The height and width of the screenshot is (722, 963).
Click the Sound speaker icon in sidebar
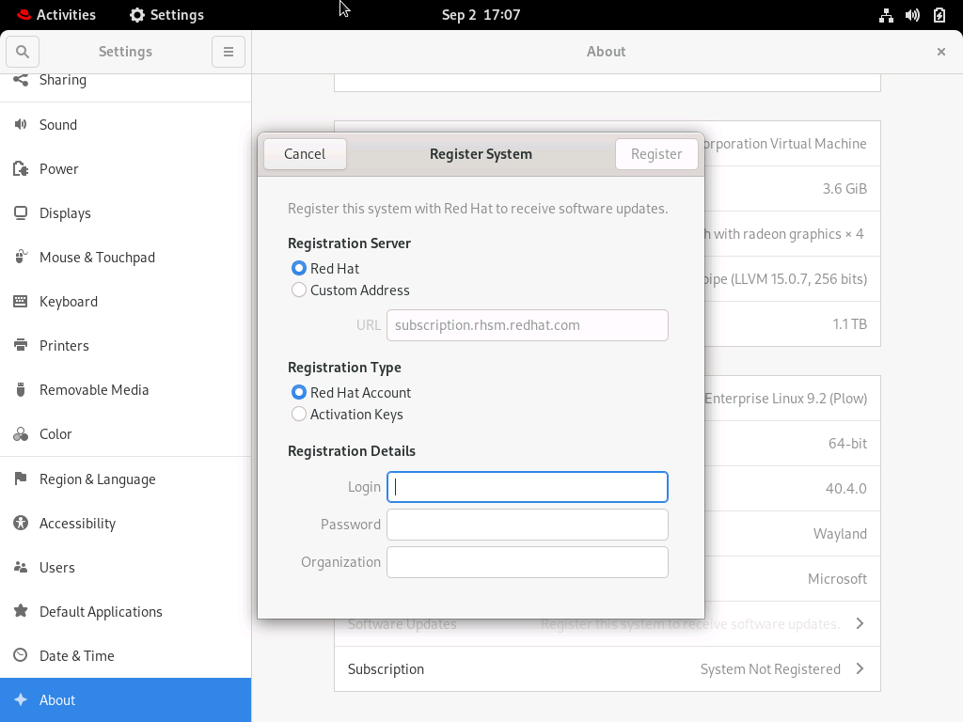(21, 125)
